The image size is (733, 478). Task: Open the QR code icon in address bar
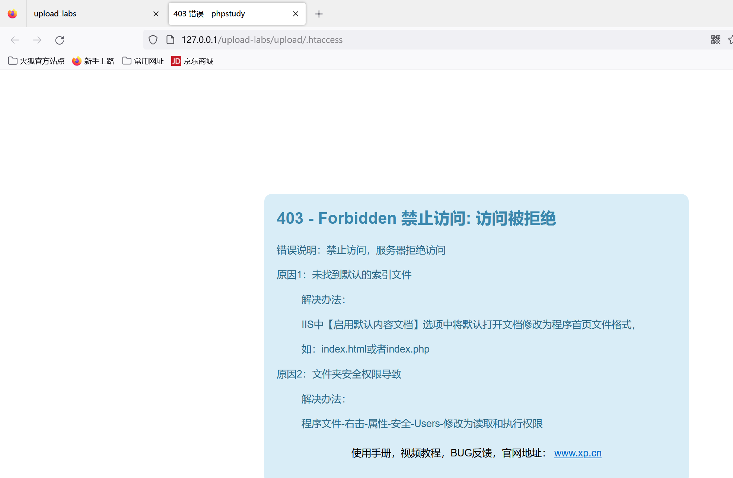[715, 40]
